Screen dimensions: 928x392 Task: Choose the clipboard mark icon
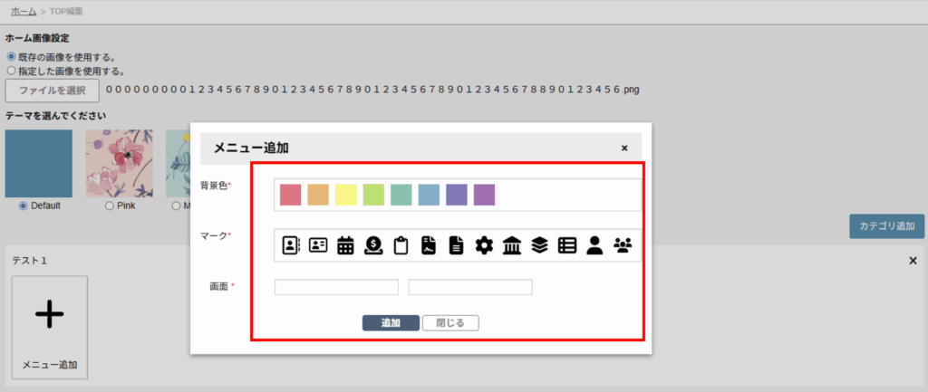point(401,244)
